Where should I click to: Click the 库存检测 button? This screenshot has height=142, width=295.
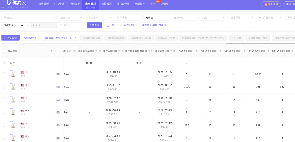pos(11,38)
